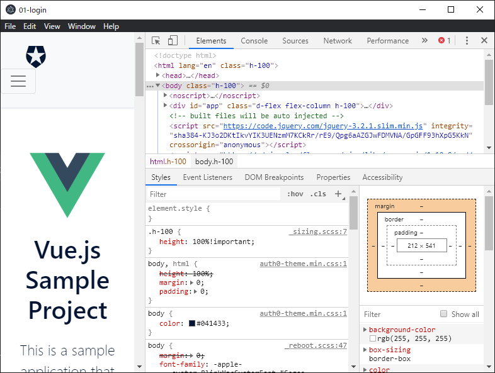Open the Help menu

point(111,26)
